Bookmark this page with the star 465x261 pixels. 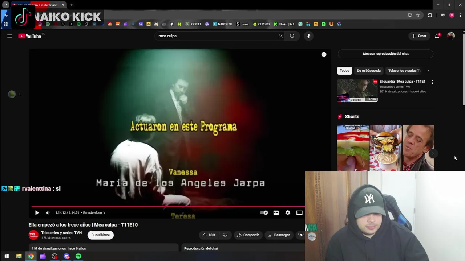[418, 15]
